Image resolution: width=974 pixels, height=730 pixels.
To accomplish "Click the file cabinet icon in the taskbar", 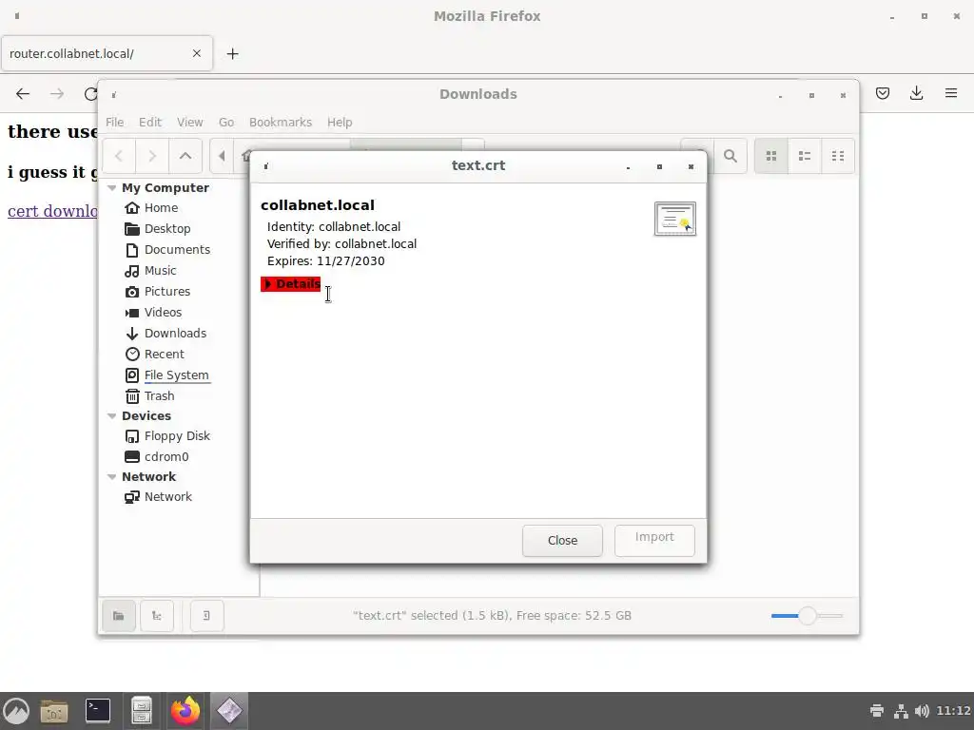I will (142, 711).
